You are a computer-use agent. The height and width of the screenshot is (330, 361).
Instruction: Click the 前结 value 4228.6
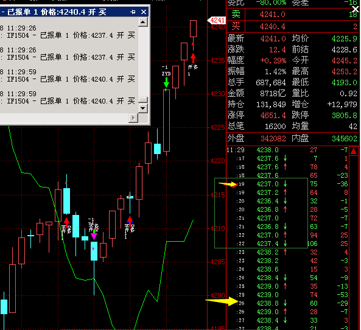pos(344,49)
